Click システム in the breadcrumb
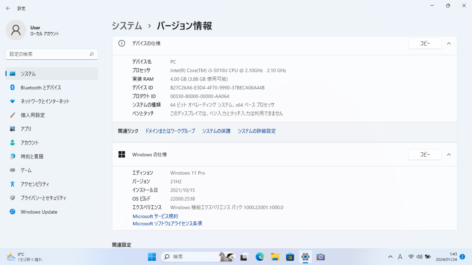The height and width of the screenshot is (265, 472). pos(127,26)
